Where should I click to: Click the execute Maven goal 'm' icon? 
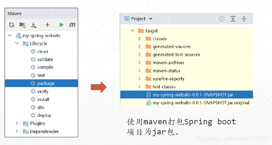[72, 25]
